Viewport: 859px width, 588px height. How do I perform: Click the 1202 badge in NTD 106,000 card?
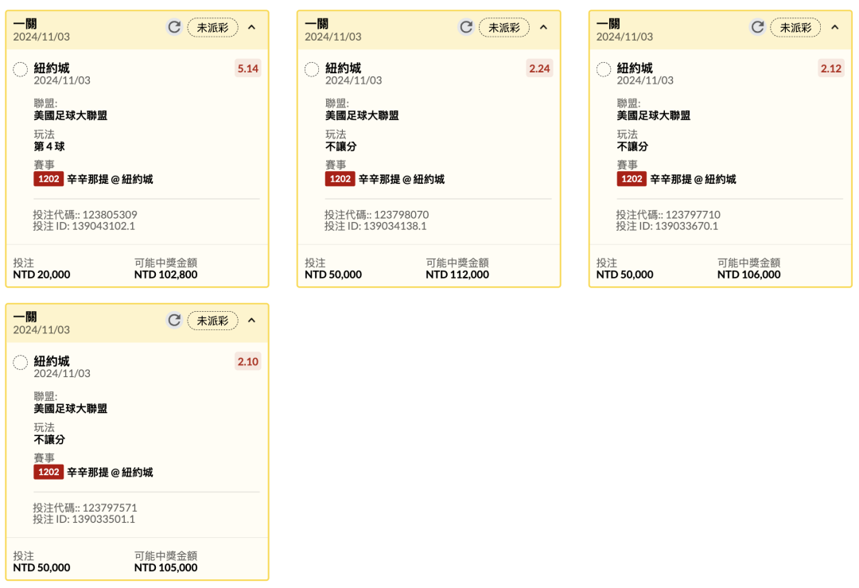(x=632, y=179)
